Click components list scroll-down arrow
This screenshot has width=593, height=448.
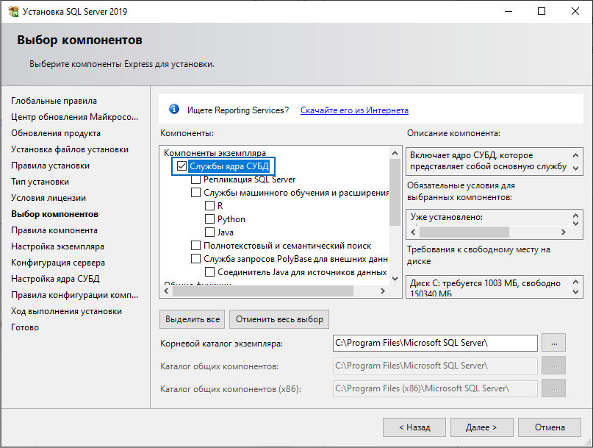click(395, 279)
